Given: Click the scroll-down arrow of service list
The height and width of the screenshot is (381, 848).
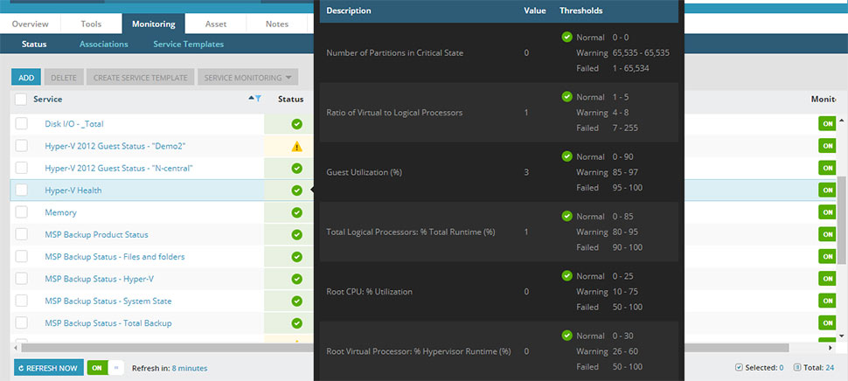Looking at the screenshot, I should click(x=842, y=336).
